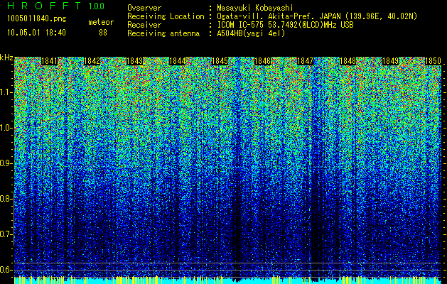The width and height of the screenshot is (447, 284).
Task: Click the meteor count 88
Action: point(103,33)
